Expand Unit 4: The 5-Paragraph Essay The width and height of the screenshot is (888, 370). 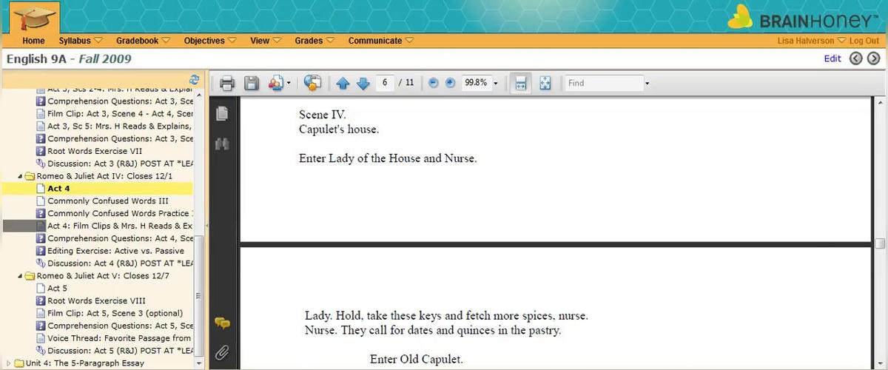[x=9, y=363]
